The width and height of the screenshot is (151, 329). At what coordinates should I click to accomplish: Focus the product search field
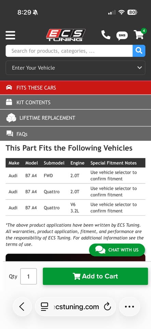pos(69,51)
